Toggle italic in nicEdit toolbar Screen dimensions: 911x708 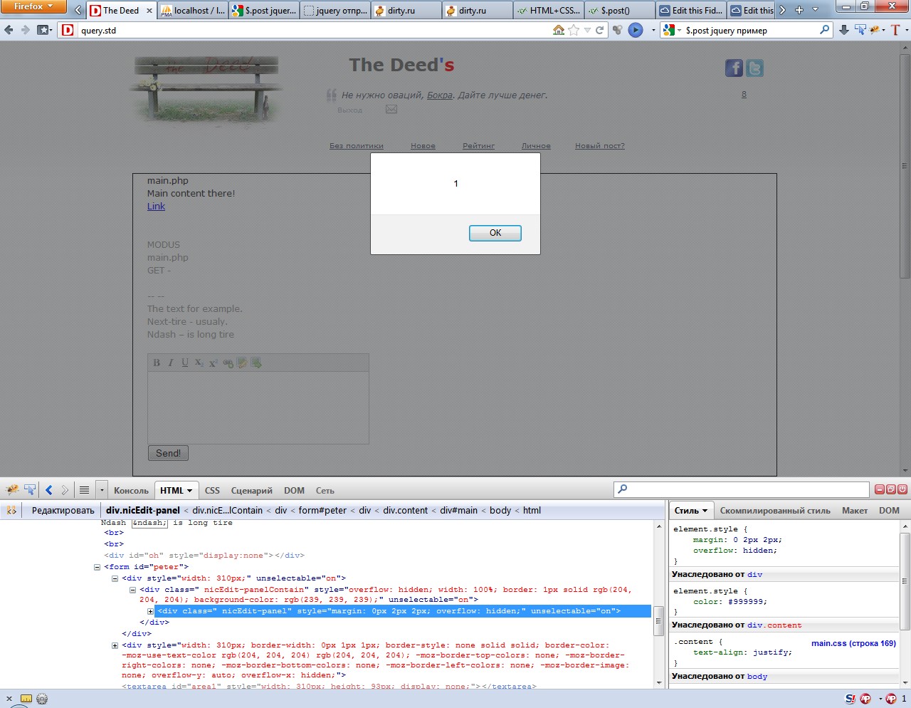171,363
